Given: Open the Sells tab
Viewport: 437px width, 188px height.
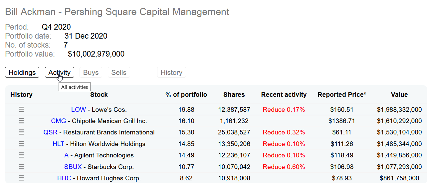Looking at the screenshot, I should [119, 73].
